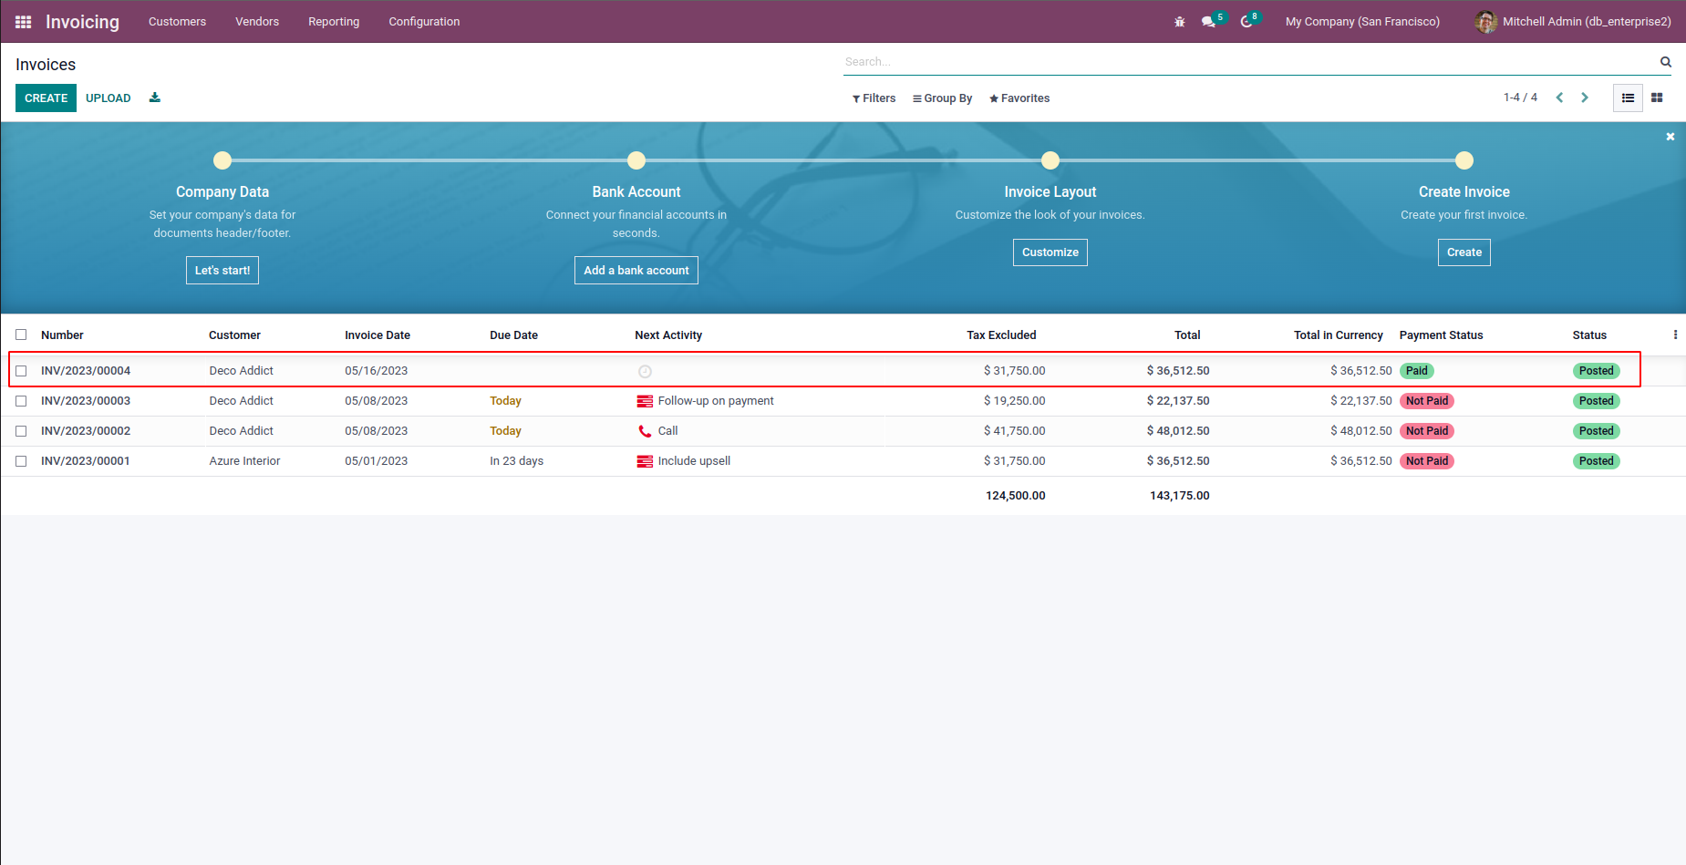Open the apps grid menu icon
Viewport: 1686px width, 865px height.
tap(24, 22)
